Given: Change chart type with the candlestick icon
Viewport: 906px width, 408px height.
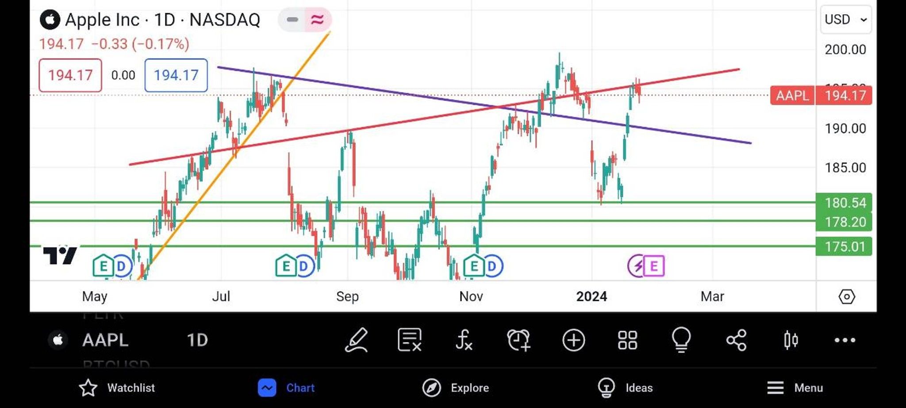Looking at the screenshot, I should [791, 340].
